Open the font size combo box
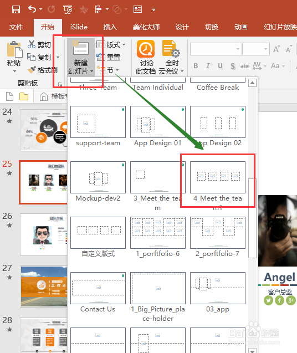297x353 pixels. (x=256, y=49)
